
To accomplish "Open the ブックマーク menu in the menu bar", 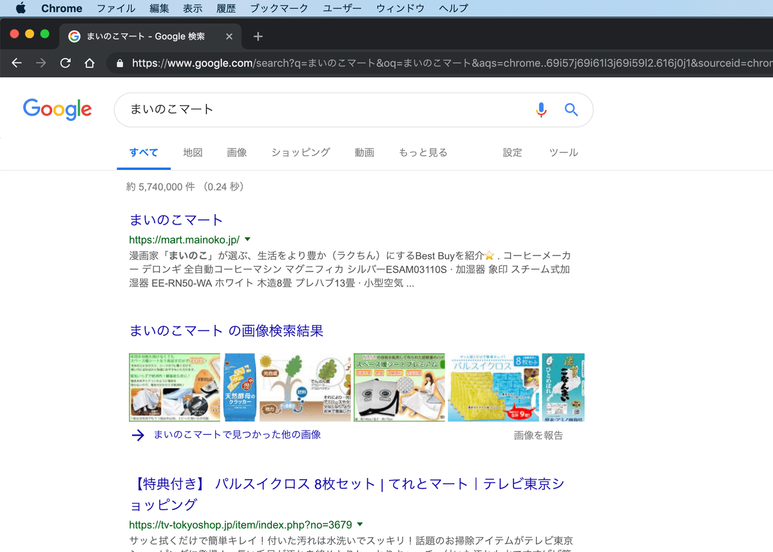I will (x=279, y=8).
